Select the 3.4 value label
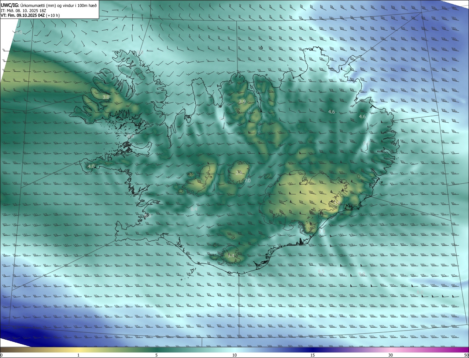 (231, 256)
